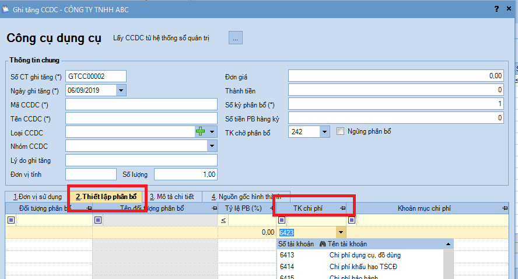Click the scroll-up arrow of the account list
Screen dimensions: 518x279
tap(448, 245)
